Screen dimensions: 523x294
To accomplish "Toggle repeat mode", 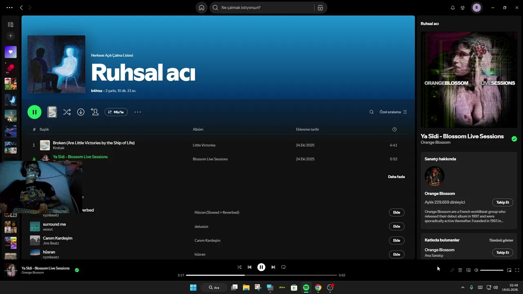I will click(283, 267).
